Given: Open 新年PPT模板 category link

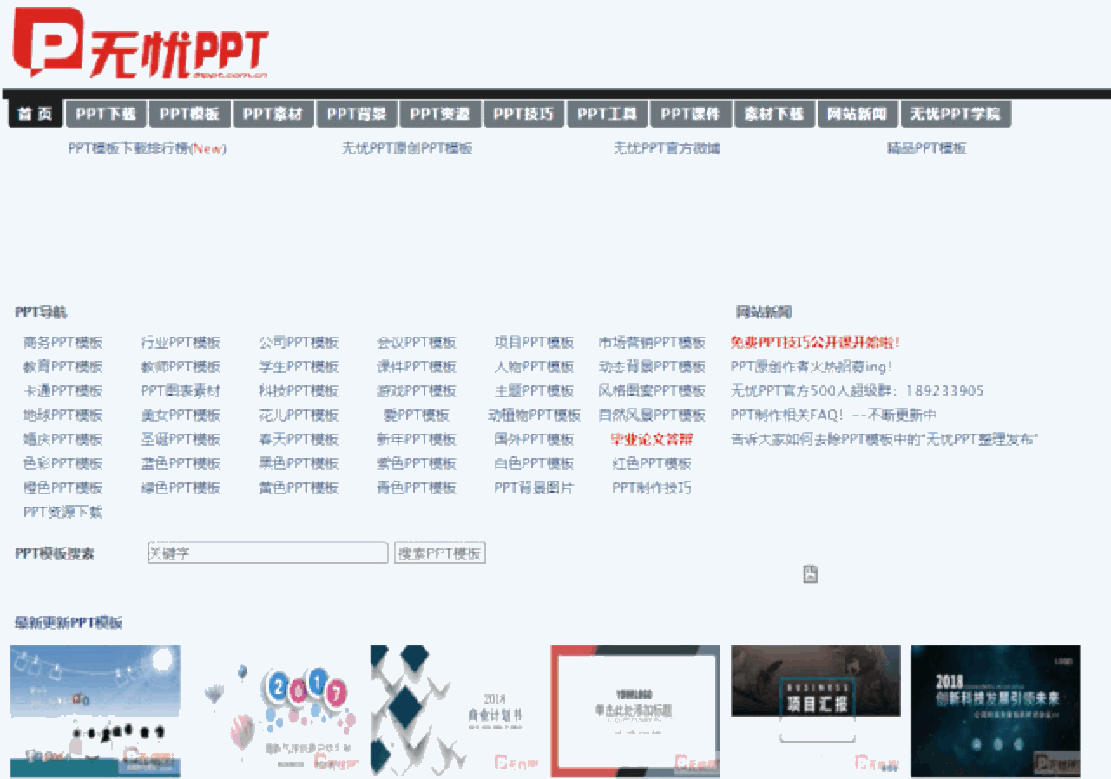Looking at the screenshot, I should pos(417,440).
